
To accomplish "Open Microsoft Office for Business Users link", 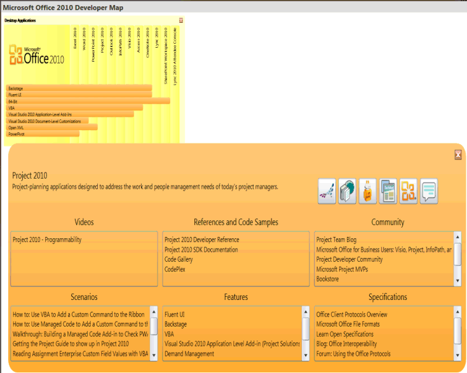I will click(x=384, y=250).
